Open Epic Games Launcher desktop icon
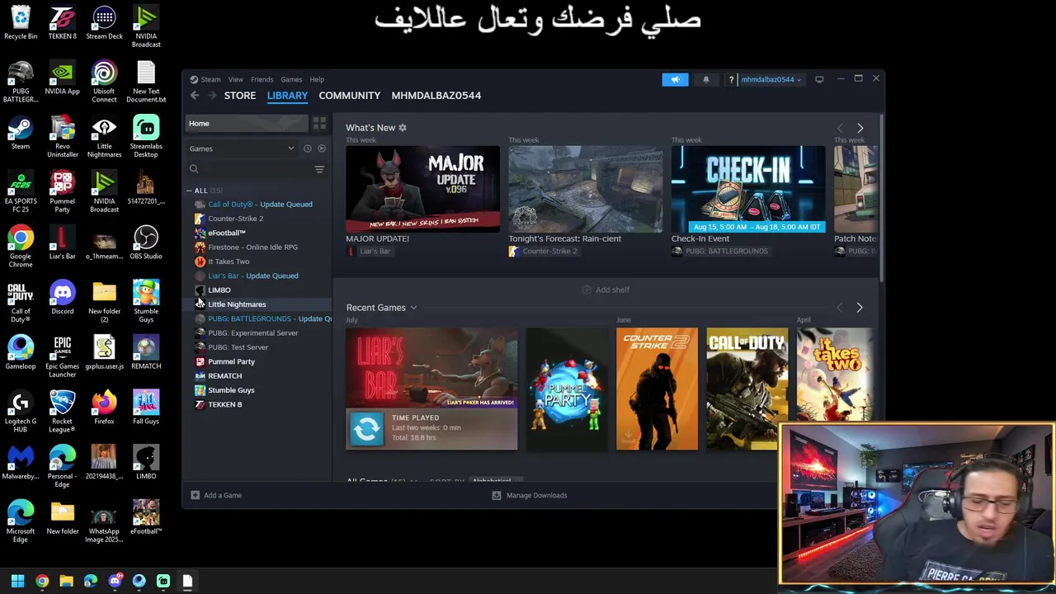The height and width of the screenshot is (594, 1056). pos(63,356)
